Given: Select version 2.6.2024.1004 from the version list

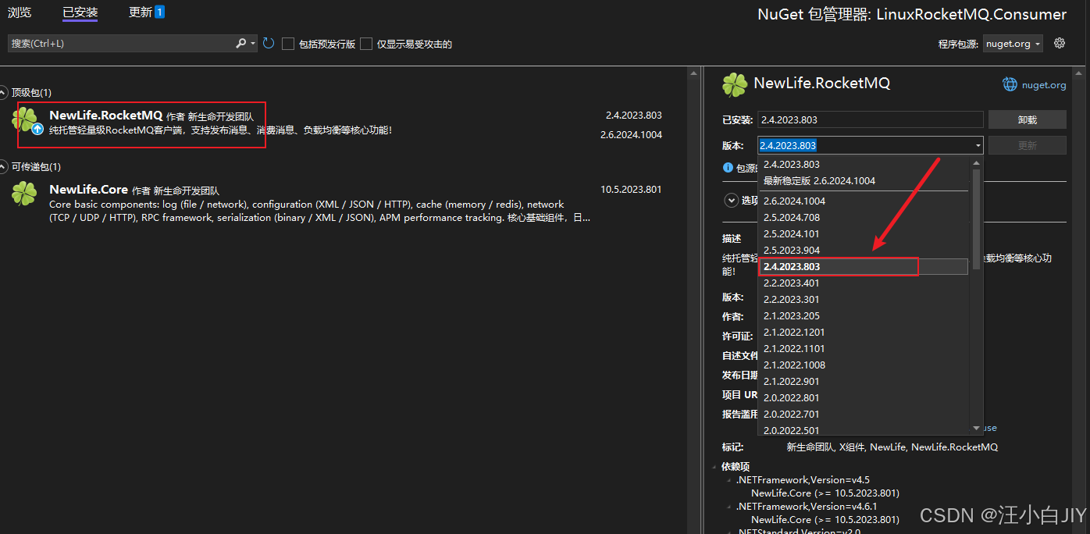Looking at the screenshot, I should coord(794,201).
